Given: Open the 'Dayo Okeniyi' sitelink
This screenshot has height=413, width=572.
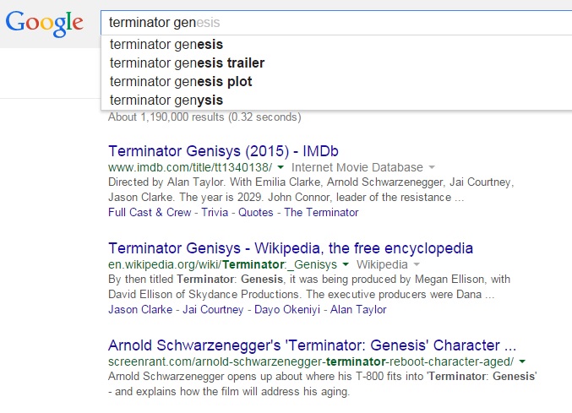Looking at the screenshot, I should (287, 309).
